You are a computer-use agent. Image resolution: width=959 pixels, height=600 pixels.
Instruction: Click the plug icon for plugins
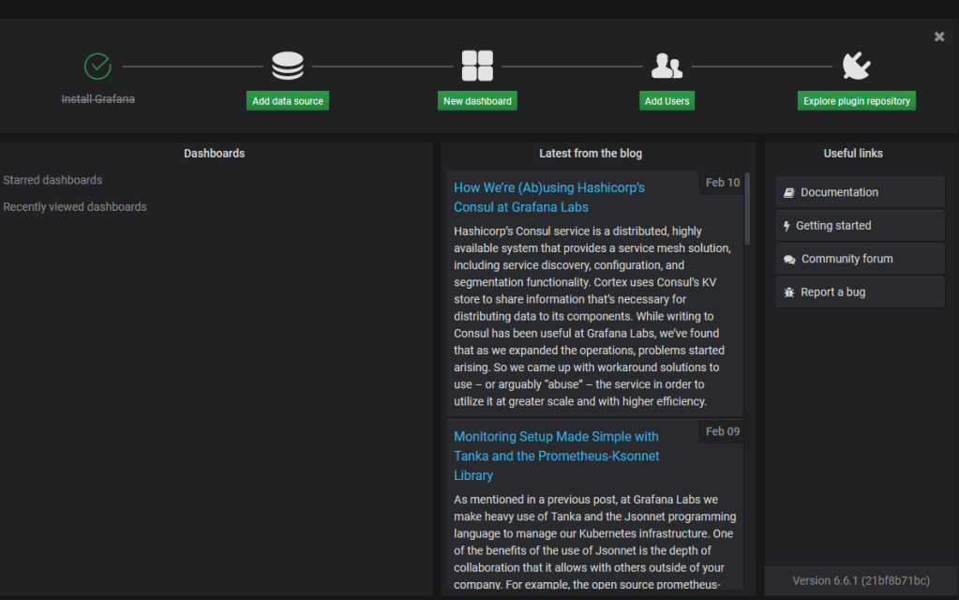(x=856, y=67)
